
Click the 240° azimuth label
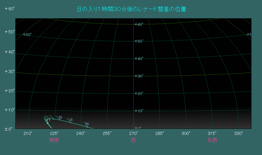tap(80, 133)
